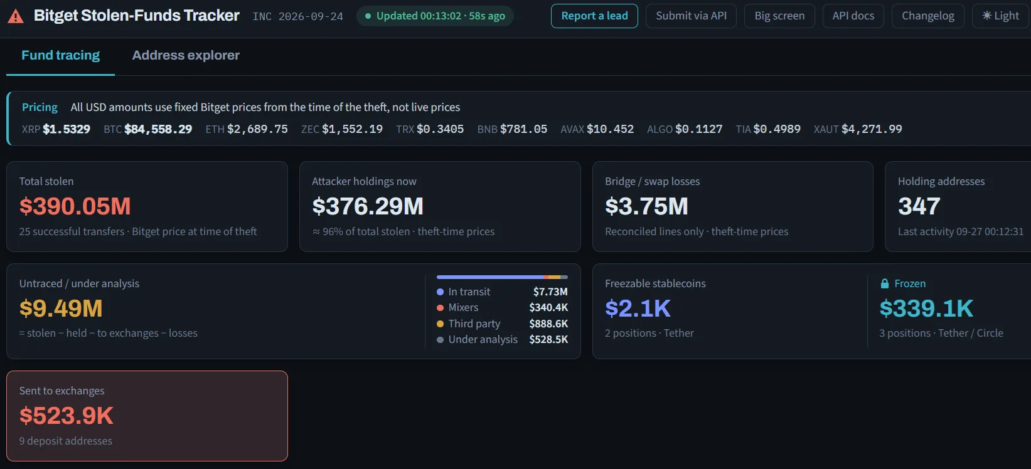This screenshot has width=1031, height=469.
Task: Click the Bitget Stolen-Funds Tracker title
Action: coord(136,16)
